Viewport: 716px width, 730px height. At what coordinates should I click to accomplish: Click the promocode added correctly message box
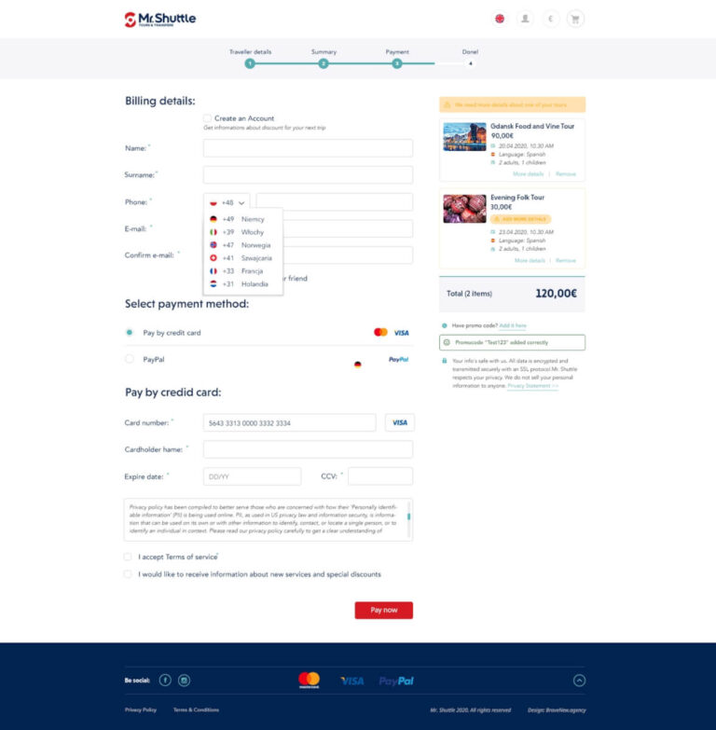click(x=512, y=342)
